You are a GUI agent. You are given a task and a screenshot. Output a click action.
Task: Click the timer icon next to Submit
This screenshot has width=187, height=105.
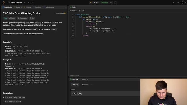tap(111, 3)
